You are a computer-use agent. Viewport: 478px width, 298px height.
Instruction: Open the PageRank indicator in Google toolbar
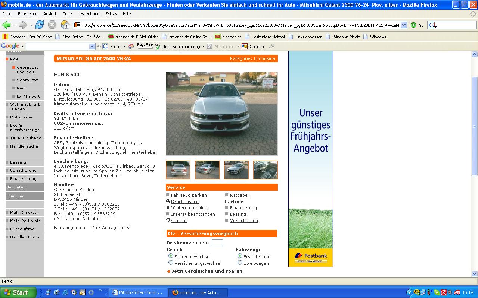coord(145,46)
